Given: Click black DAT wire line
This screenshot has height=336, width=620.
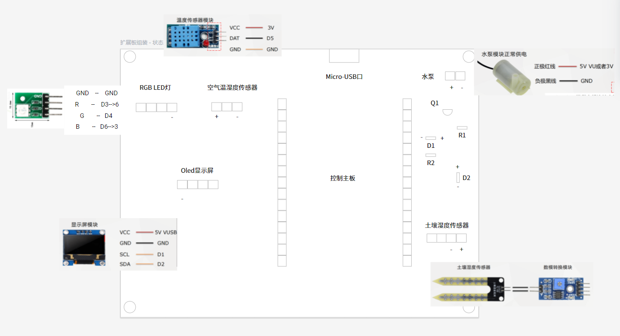Looking at the screenshot, I should (x=254, y=39).
